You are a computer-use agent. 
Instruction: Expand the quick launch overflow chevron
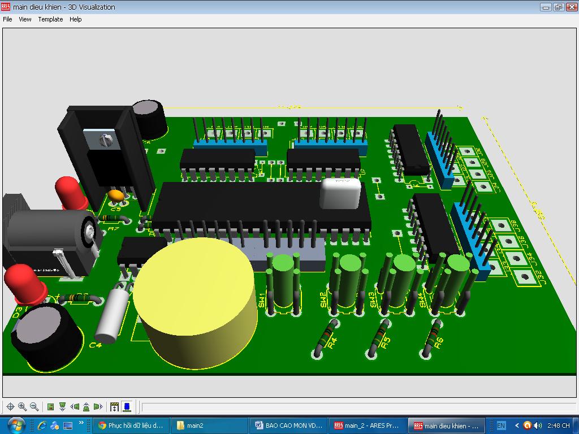[81, 423]
